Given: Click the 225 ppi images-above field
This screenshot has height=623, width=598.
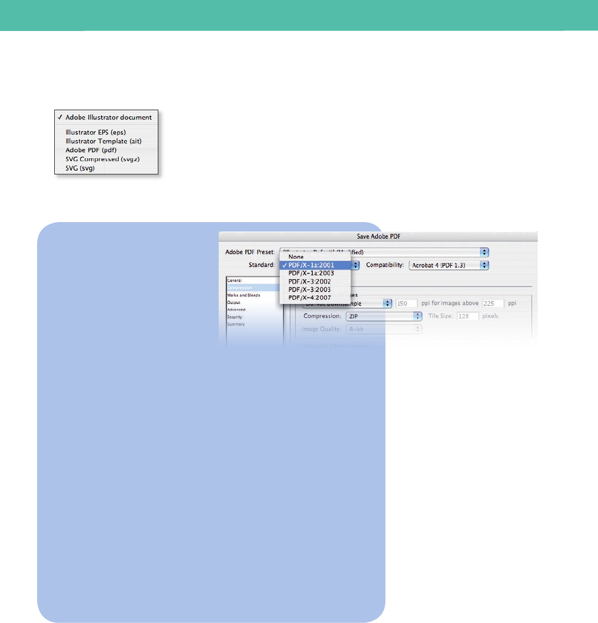Looking at the screenshot, I should [493, 303].
